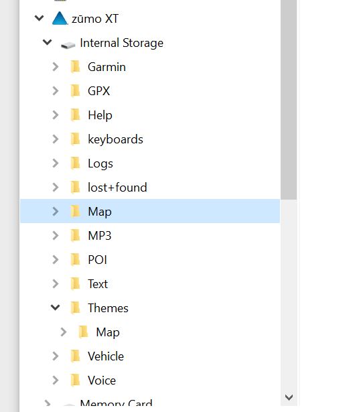361x412 pixels.
Task: Collapse the zūmo XT device node
Action: [x=39, y=18]
